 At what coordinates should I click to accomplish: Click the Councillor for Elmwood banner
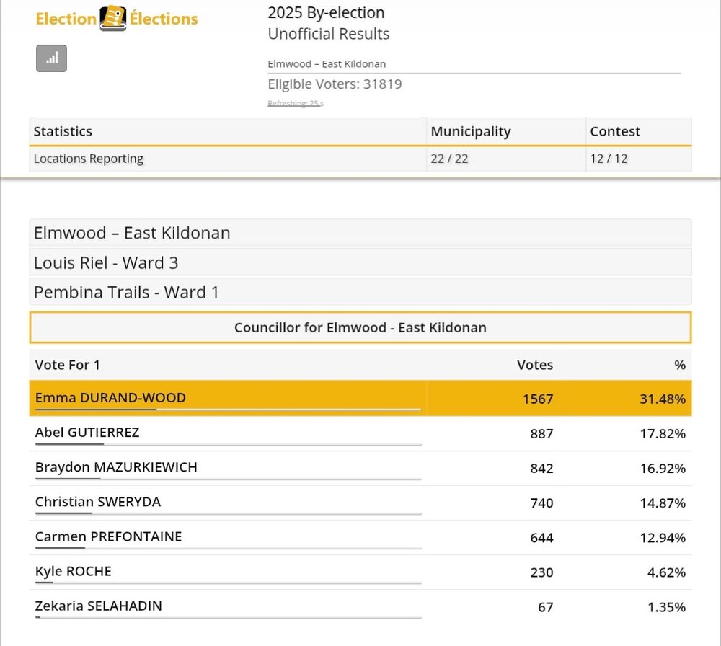[x=360, y=327]
